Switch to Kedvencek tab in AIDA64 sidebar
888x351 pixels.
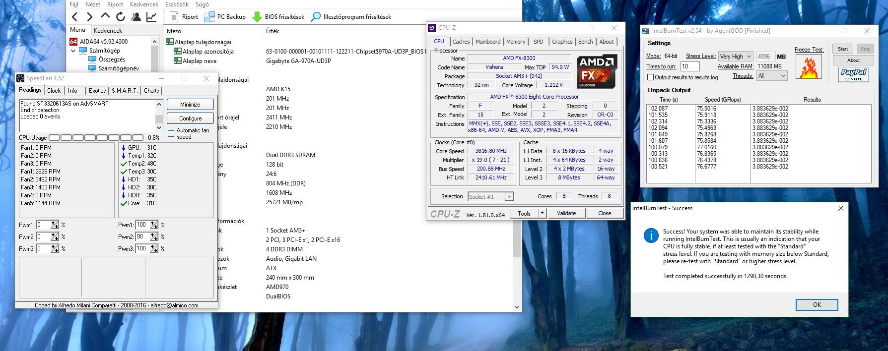pos(108,31)
